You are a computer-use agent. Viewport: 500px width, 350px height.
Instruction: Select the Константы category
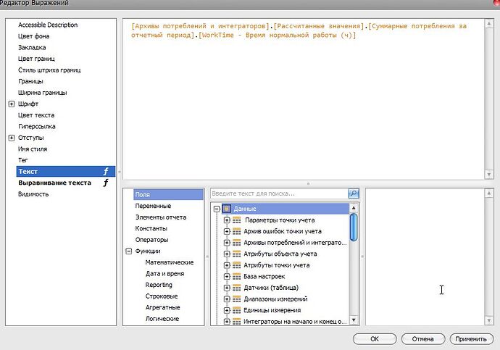pos(151,228)
